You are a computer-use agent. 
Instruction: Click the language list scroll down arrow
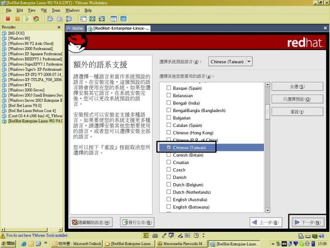267,210
